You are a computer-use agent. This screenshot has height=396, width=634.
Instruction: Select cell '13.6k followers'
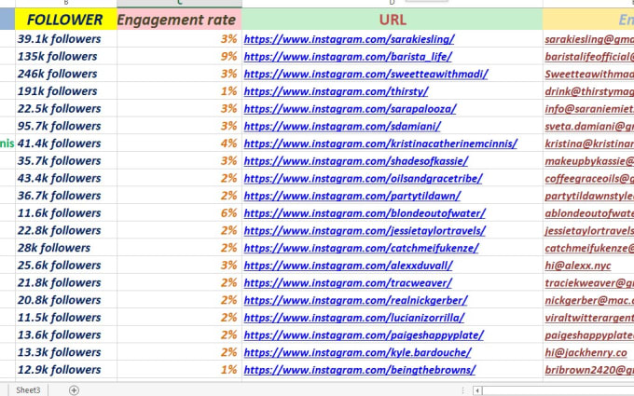[66, 335]
